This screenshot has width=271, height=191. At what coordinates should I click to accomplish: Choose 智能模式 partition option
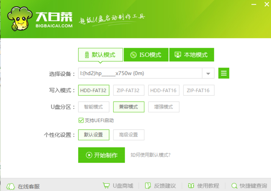click(94, 107)
